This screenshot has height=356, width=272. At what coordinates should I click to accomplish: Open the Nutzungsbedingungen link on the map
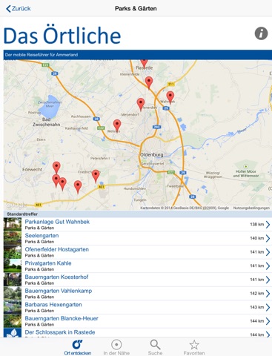[251, 208]
